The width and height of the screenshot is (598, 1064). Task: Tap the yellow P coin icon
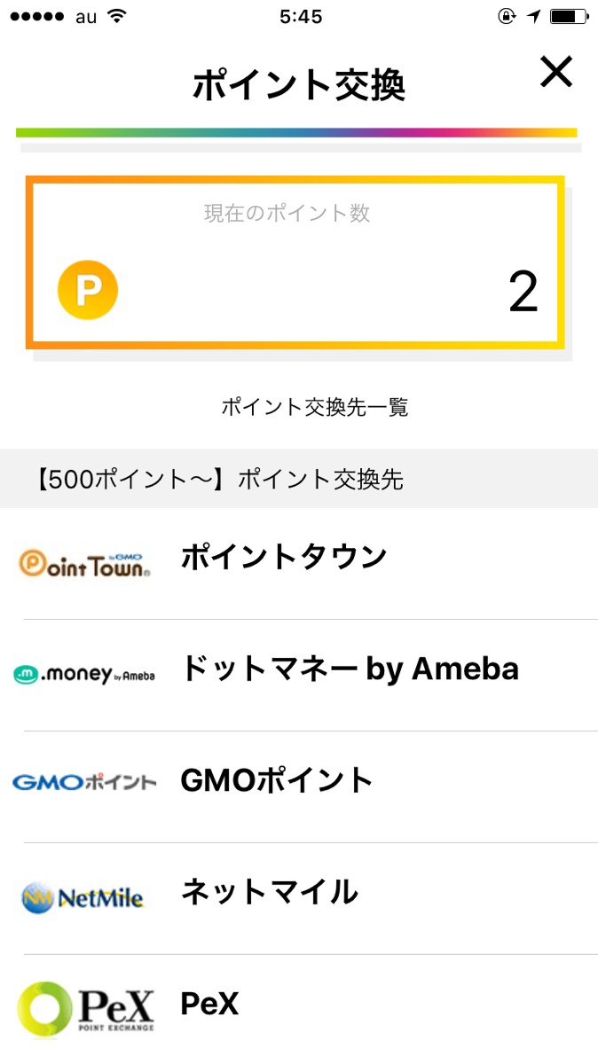pos(88,290)
